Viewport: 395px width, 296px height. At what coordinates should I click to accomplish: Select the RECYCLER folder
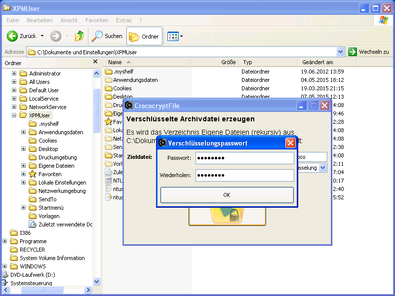pyautogui.click(x=28, y=250)
